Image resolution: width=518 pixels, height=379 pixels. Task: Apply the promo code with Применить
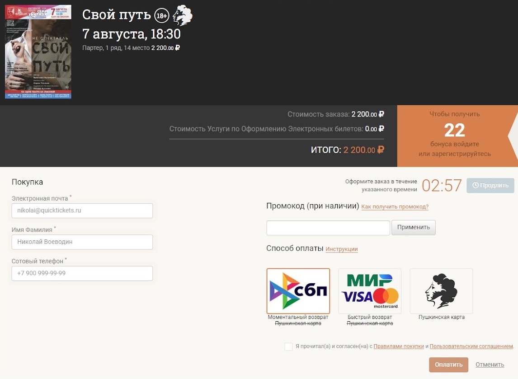[x=413, y=228]
